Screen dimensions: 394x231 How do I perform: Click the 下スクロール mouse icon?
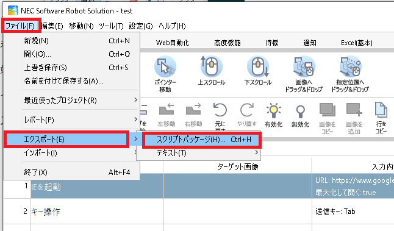tap(258, 67)
